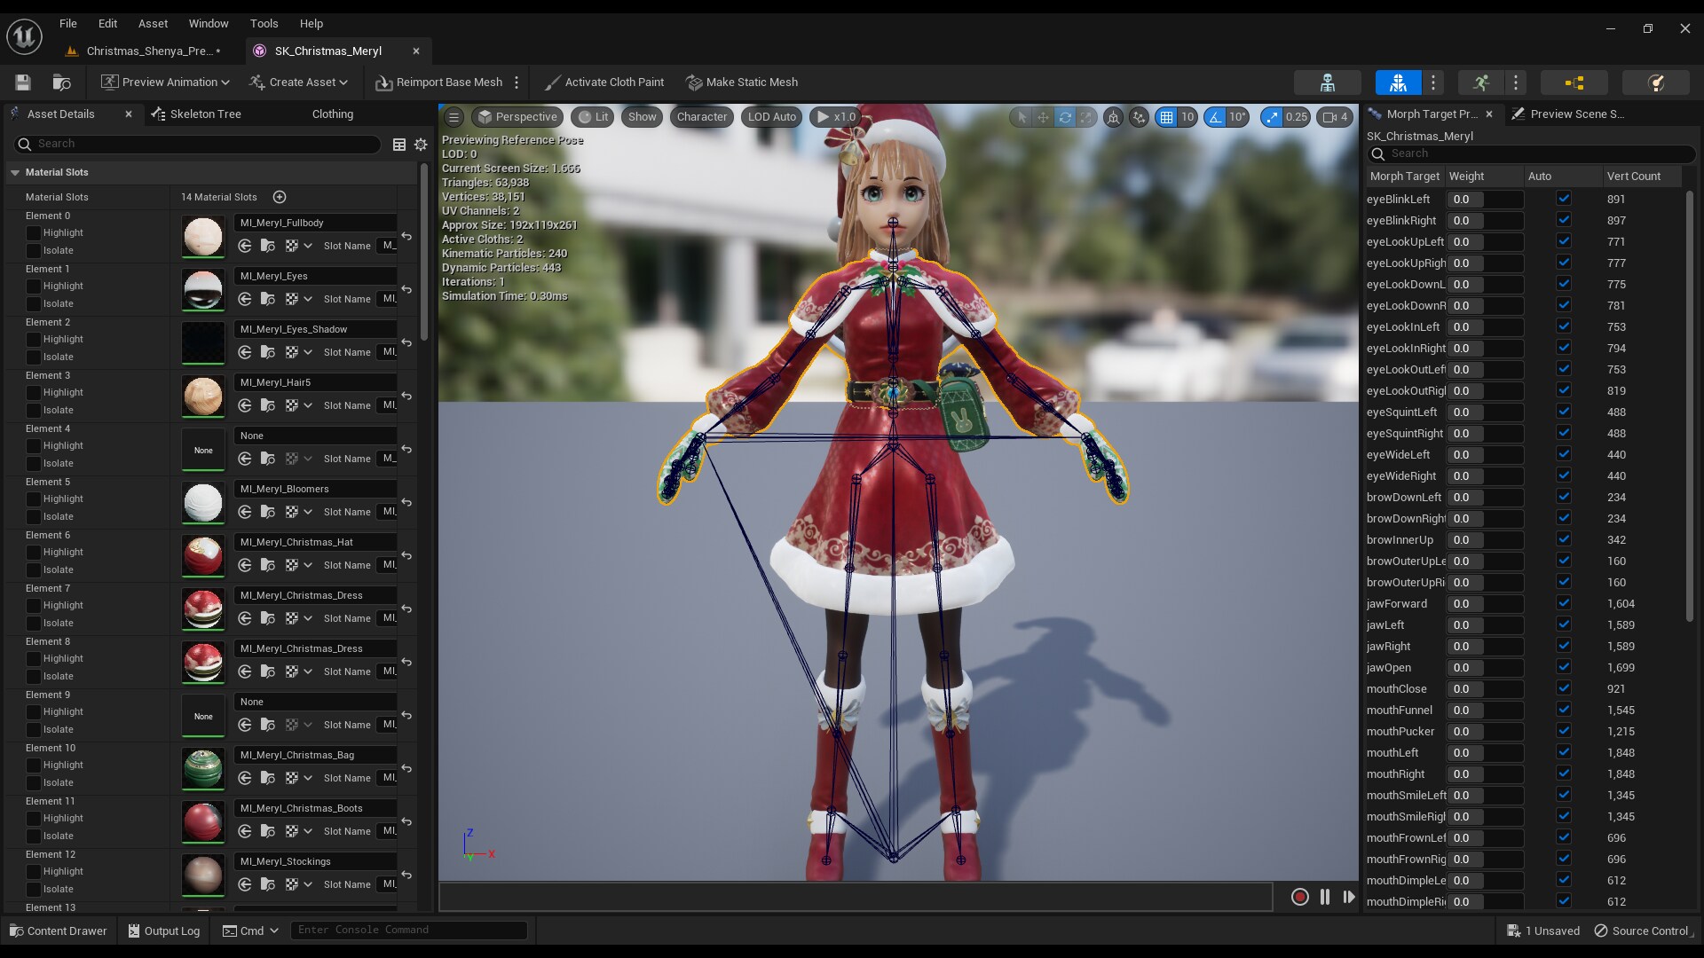Open the Window menu
This screenshot has width=1704, height=958.
point(209,23)
